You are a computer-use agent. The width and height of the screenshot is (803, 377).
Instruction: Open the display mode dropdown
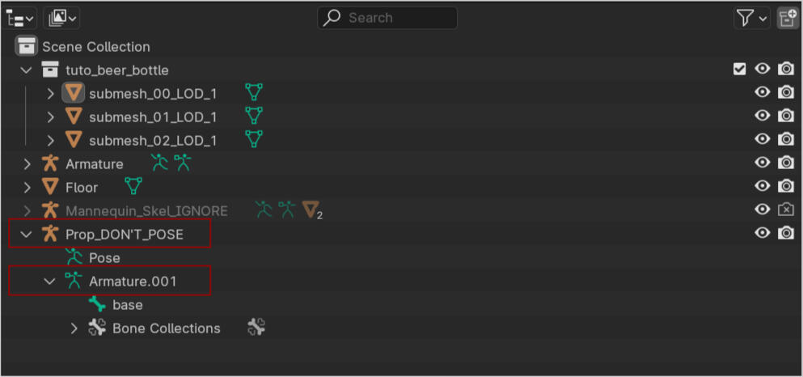click(62, 18)
